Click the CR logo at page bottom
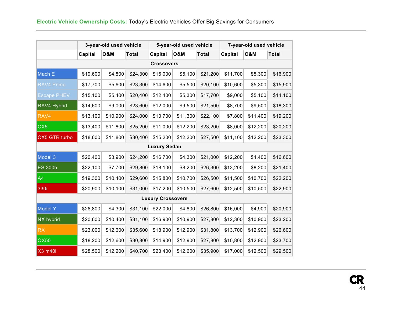The height and width of the screenshot is (311, 402). click(x=356, y=280)
